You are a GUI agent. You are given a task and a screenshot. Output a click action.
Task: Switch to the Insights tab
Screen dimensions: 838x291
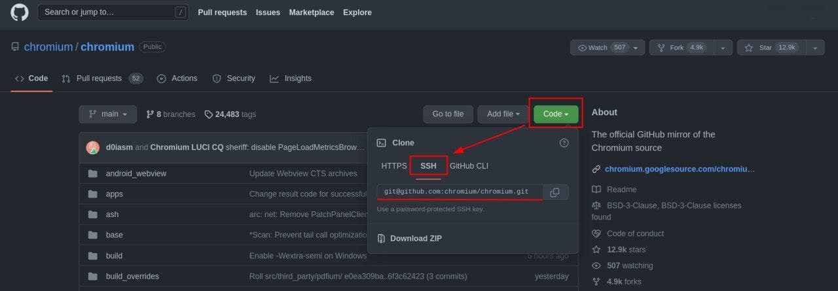tap(291, 78)
